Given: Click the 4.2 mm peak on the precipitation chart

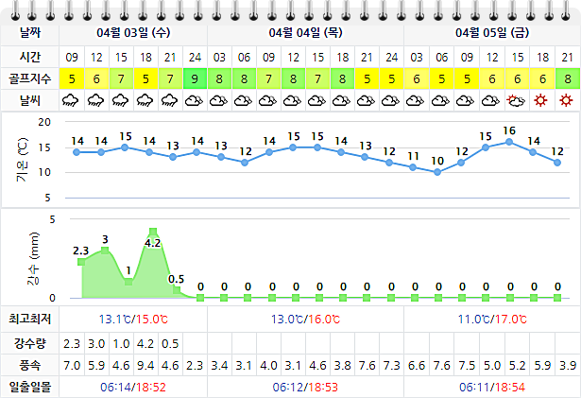Looking at the screenshot, I should [153, 233].
